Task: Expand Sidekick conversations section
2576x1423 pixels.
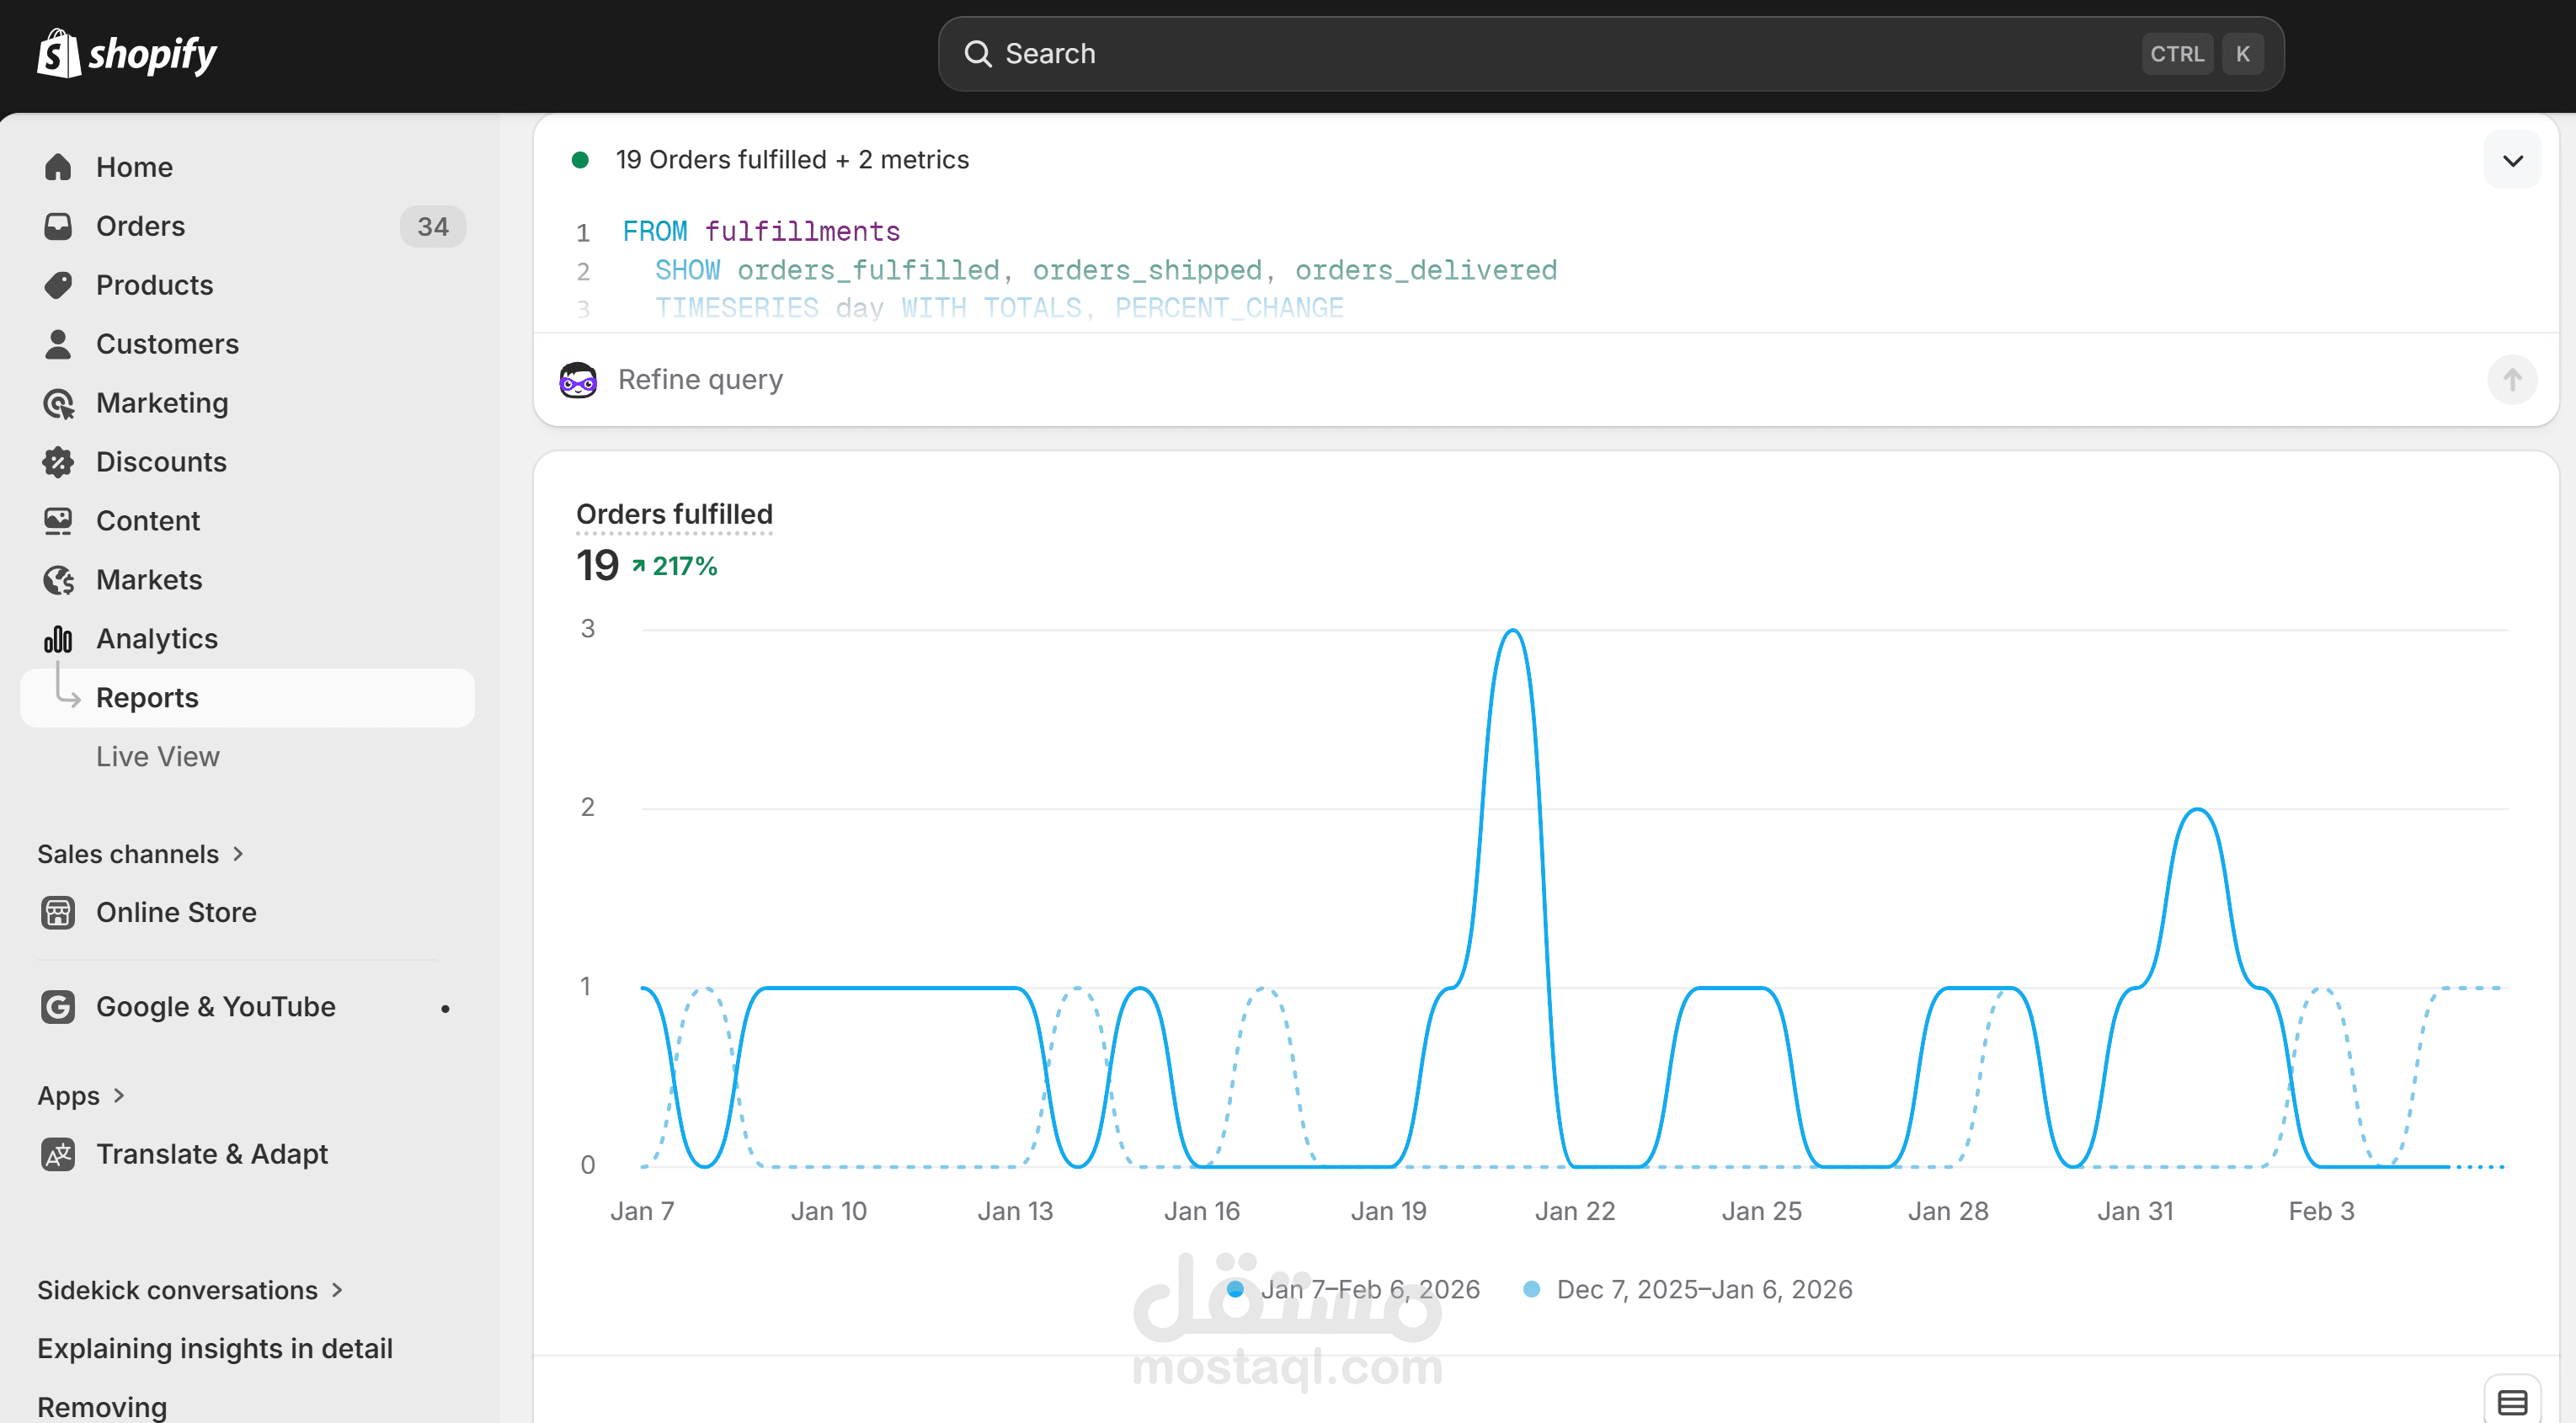Action: [190, 1290]
